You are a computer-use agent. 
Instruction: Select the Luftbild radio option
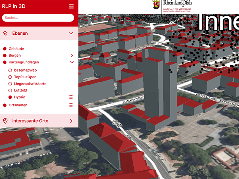(x=10, y=90)
